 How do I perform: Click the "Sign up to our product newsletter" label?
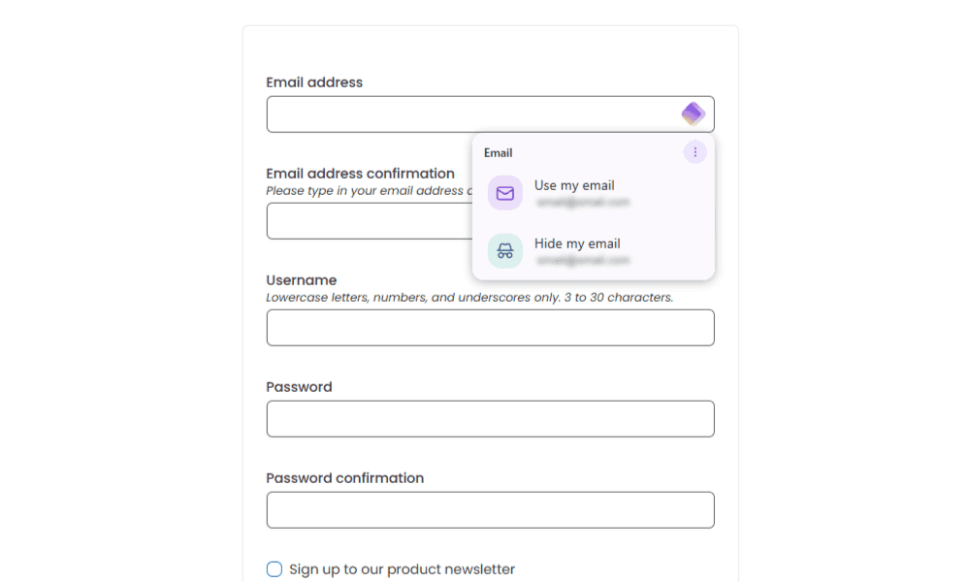pos(402,569)
